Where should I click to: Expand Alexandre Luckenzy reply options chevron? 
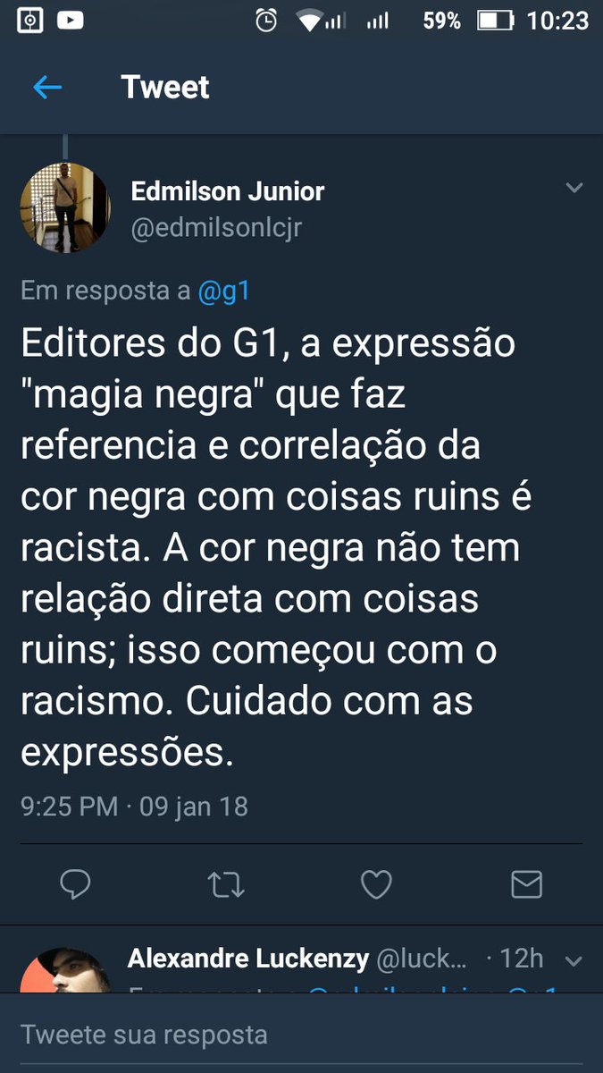pyautogui.click(x=574, y=962)
